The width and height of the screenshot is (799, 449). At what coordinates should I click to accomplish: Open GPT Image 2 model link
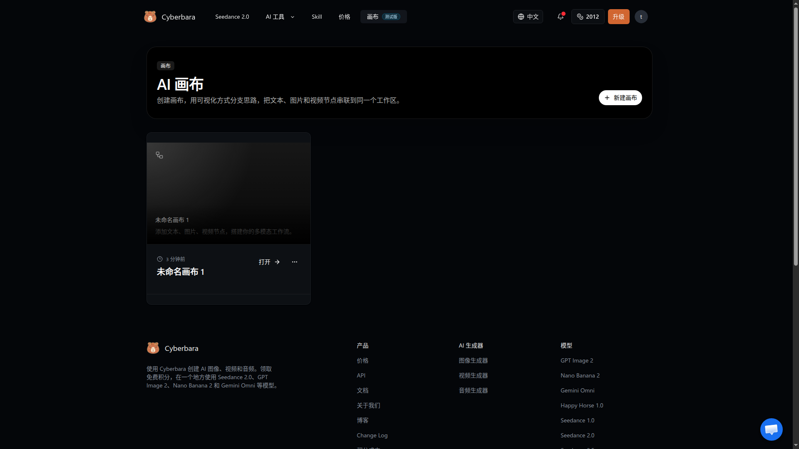(x=577, y=360)
